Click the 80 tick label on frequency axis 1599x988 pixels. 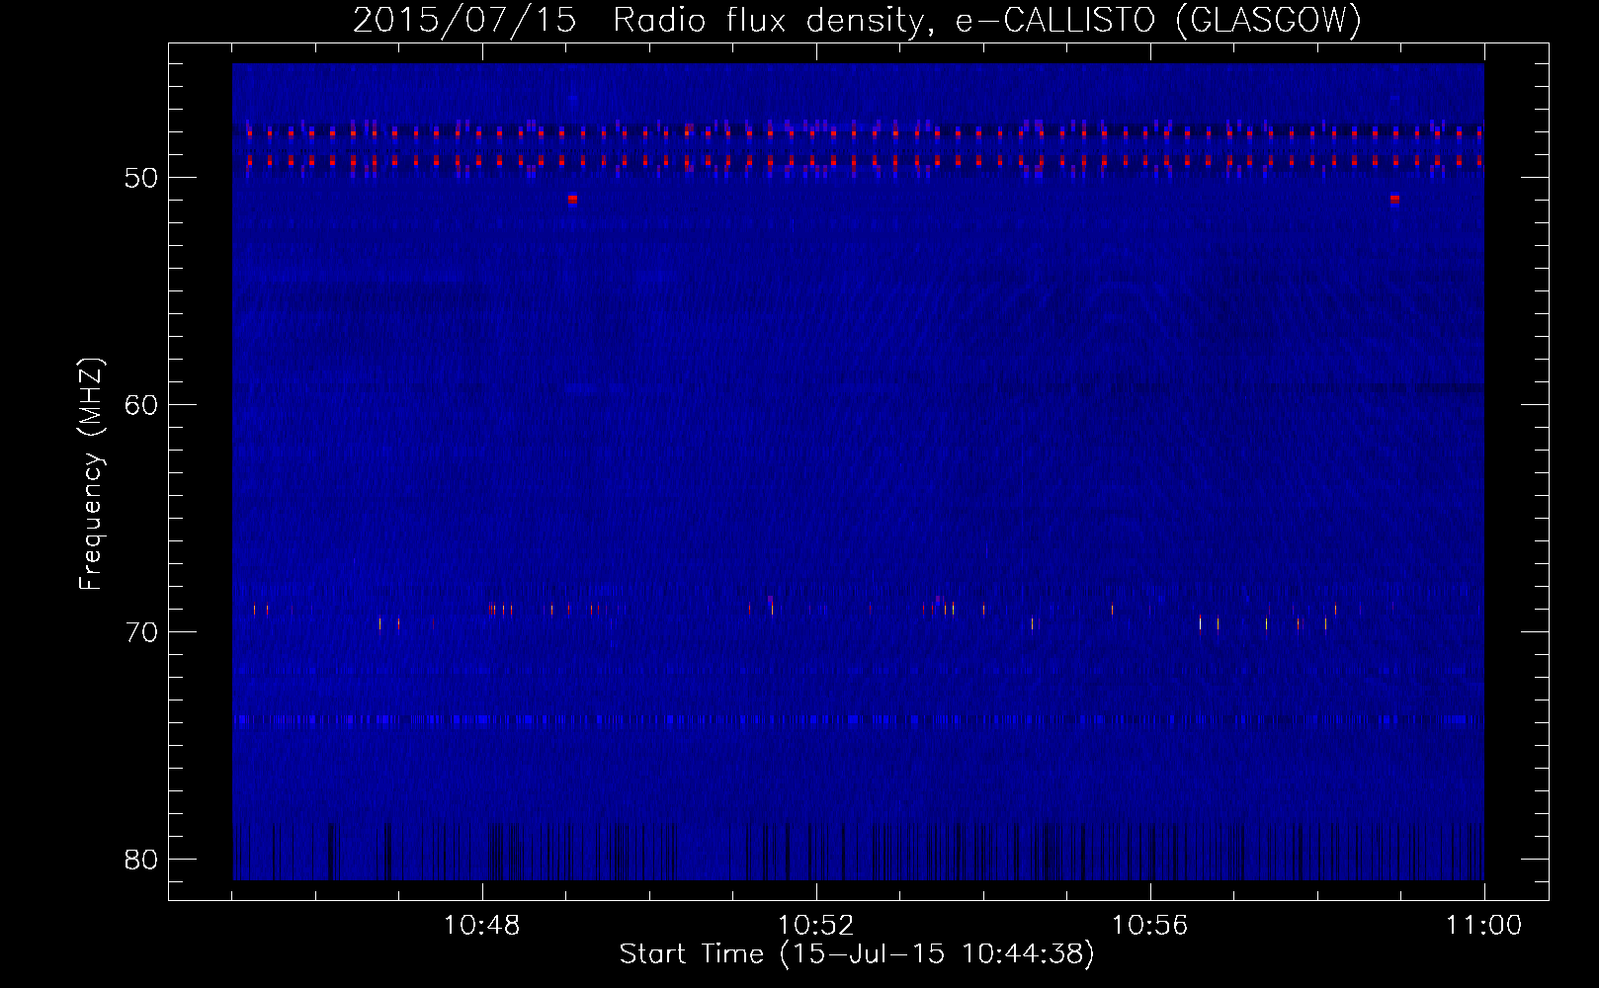pos(141,860)
